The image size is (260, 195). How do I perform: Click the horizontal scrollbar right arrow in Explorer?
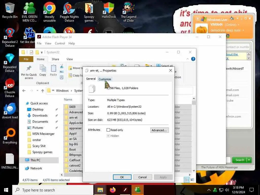point(189,175)
